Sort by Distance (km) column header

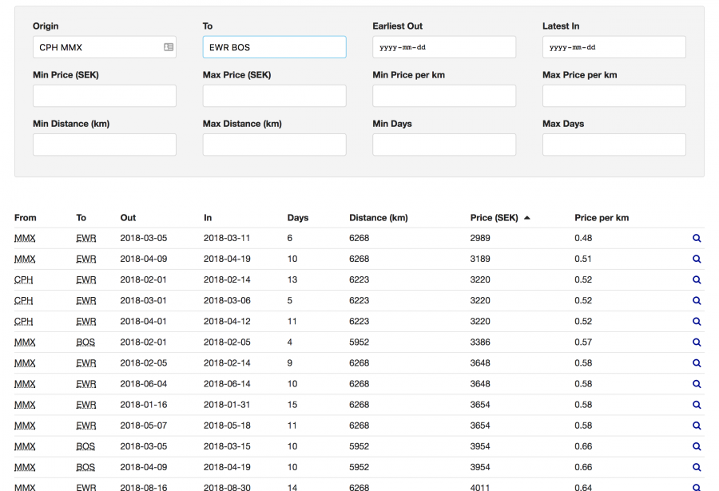(x=378, y=218)
